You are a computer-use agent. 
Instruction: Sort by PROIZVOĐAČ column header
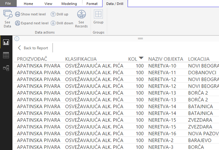pos(32,59)
